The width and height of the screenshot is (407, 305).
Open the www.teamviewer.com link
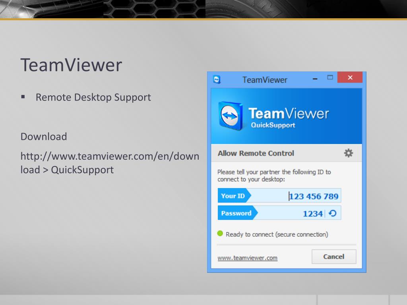[247, 258]
